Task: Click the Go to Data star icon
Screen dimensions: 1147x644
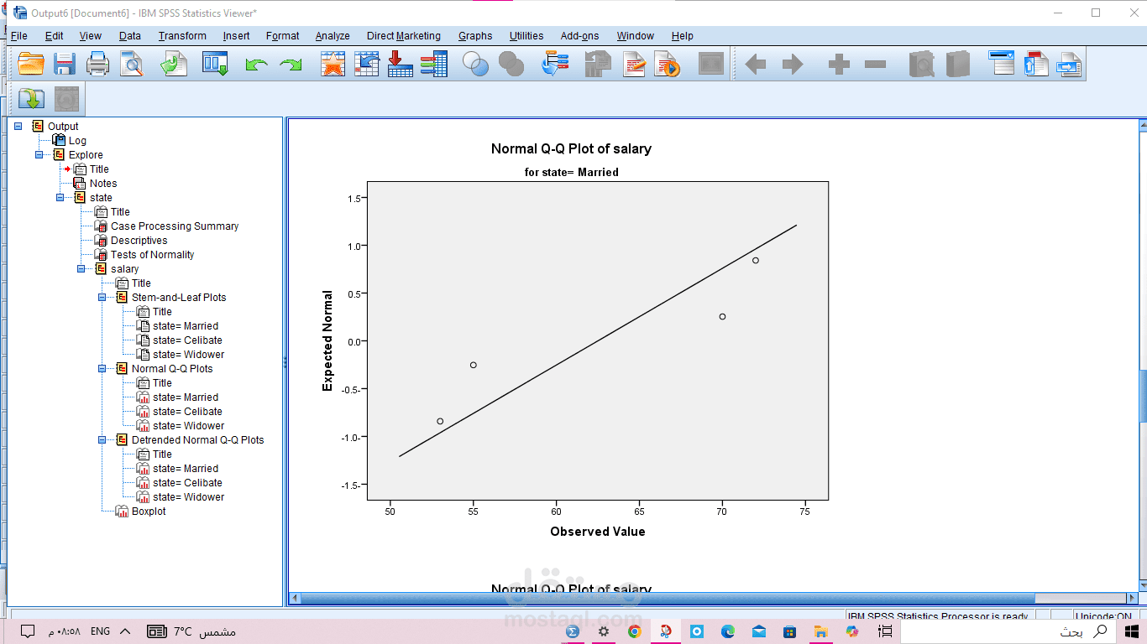Action: click(x=333, y=64)
